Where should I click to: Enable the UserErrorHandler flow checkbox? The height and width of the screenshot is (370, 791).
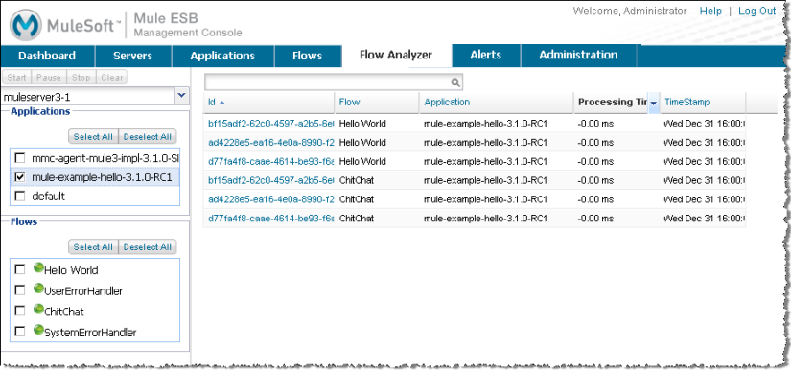[x=20, y=290]
